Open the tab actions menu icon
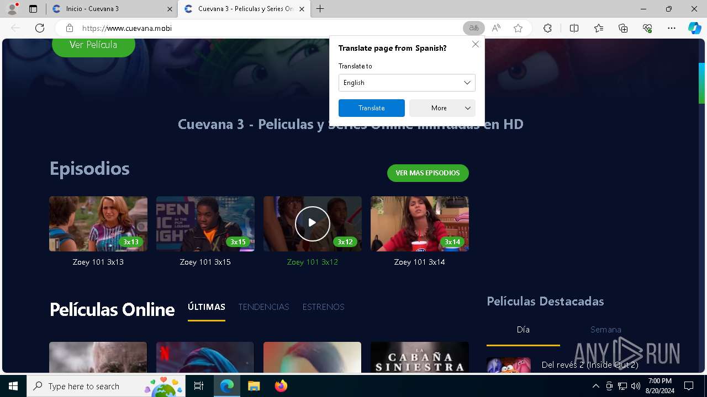Screen dimensions: 707x397 [33, 9]
